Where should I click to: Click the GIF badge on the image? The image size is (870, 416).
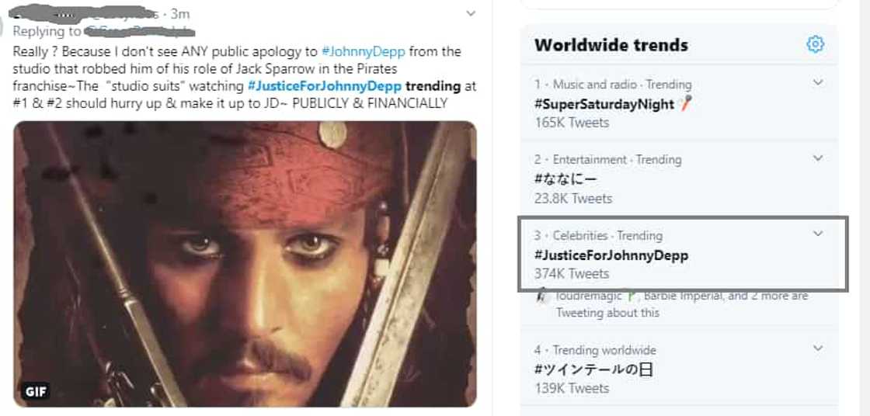pos(36,391)
